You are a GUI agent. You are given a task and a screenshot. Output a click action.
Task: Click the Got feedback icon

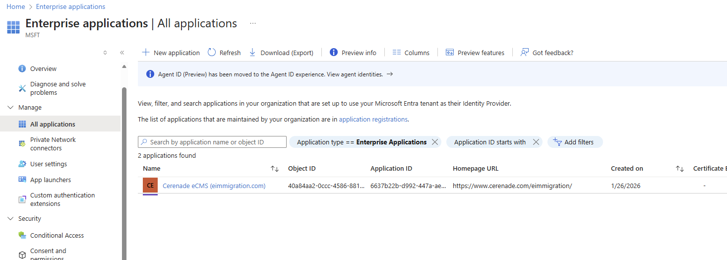(x=525, y=53)
